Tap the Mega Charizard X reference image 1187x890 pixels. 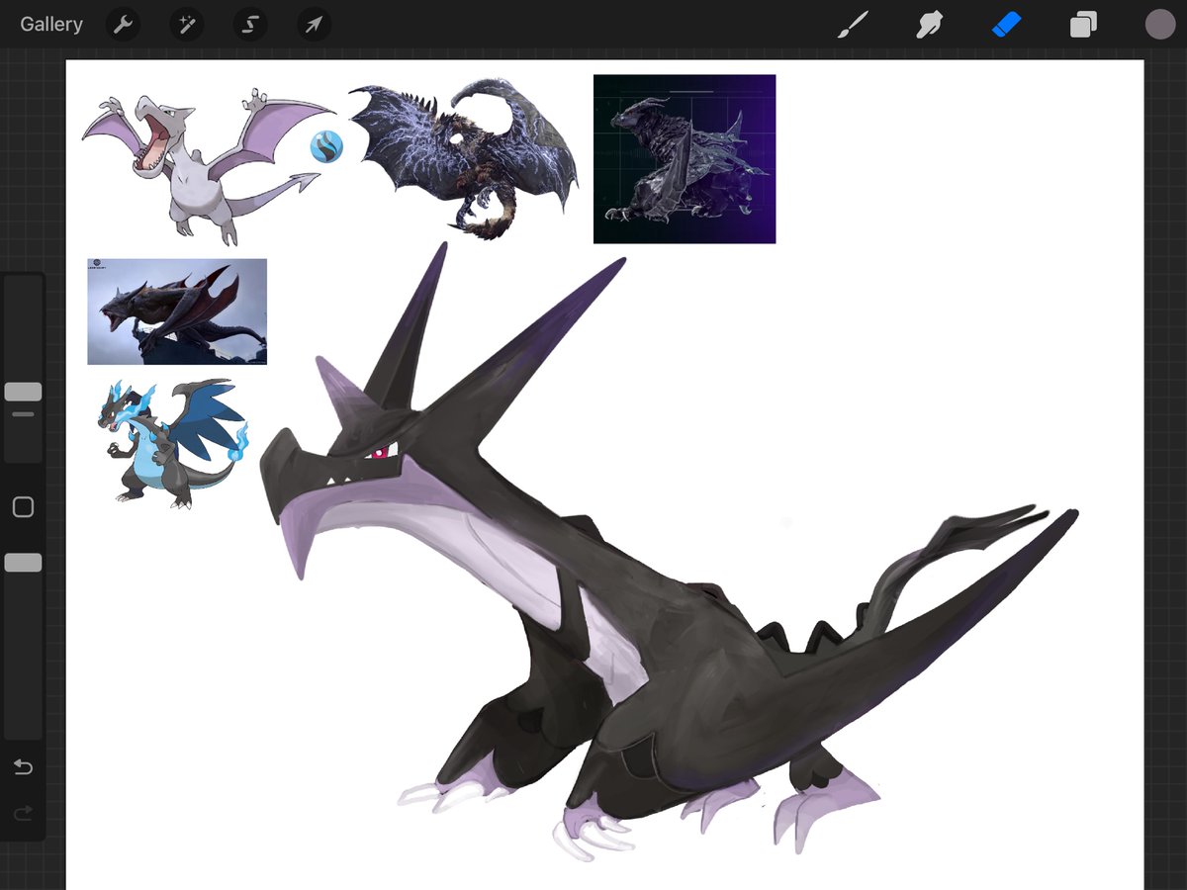(174, 443)
